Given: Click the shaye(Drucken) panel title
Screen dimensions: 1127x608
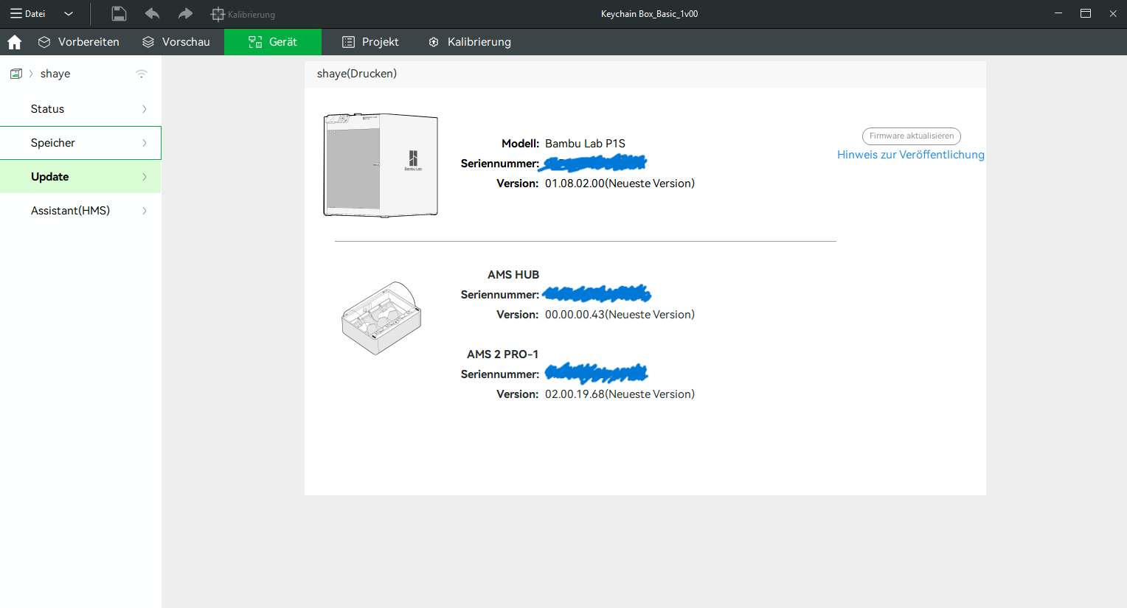Looking at the screenshot, I should pos(357,74).
